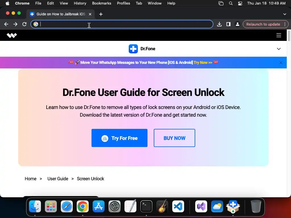Open System Settings from the Dock

114,206
